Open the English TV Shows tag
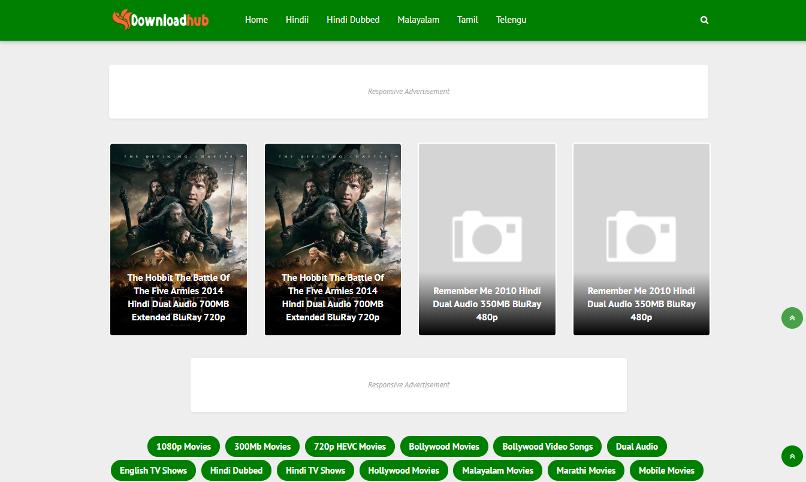The width and height of the screenshot is (806, 482). pos(153,471)
